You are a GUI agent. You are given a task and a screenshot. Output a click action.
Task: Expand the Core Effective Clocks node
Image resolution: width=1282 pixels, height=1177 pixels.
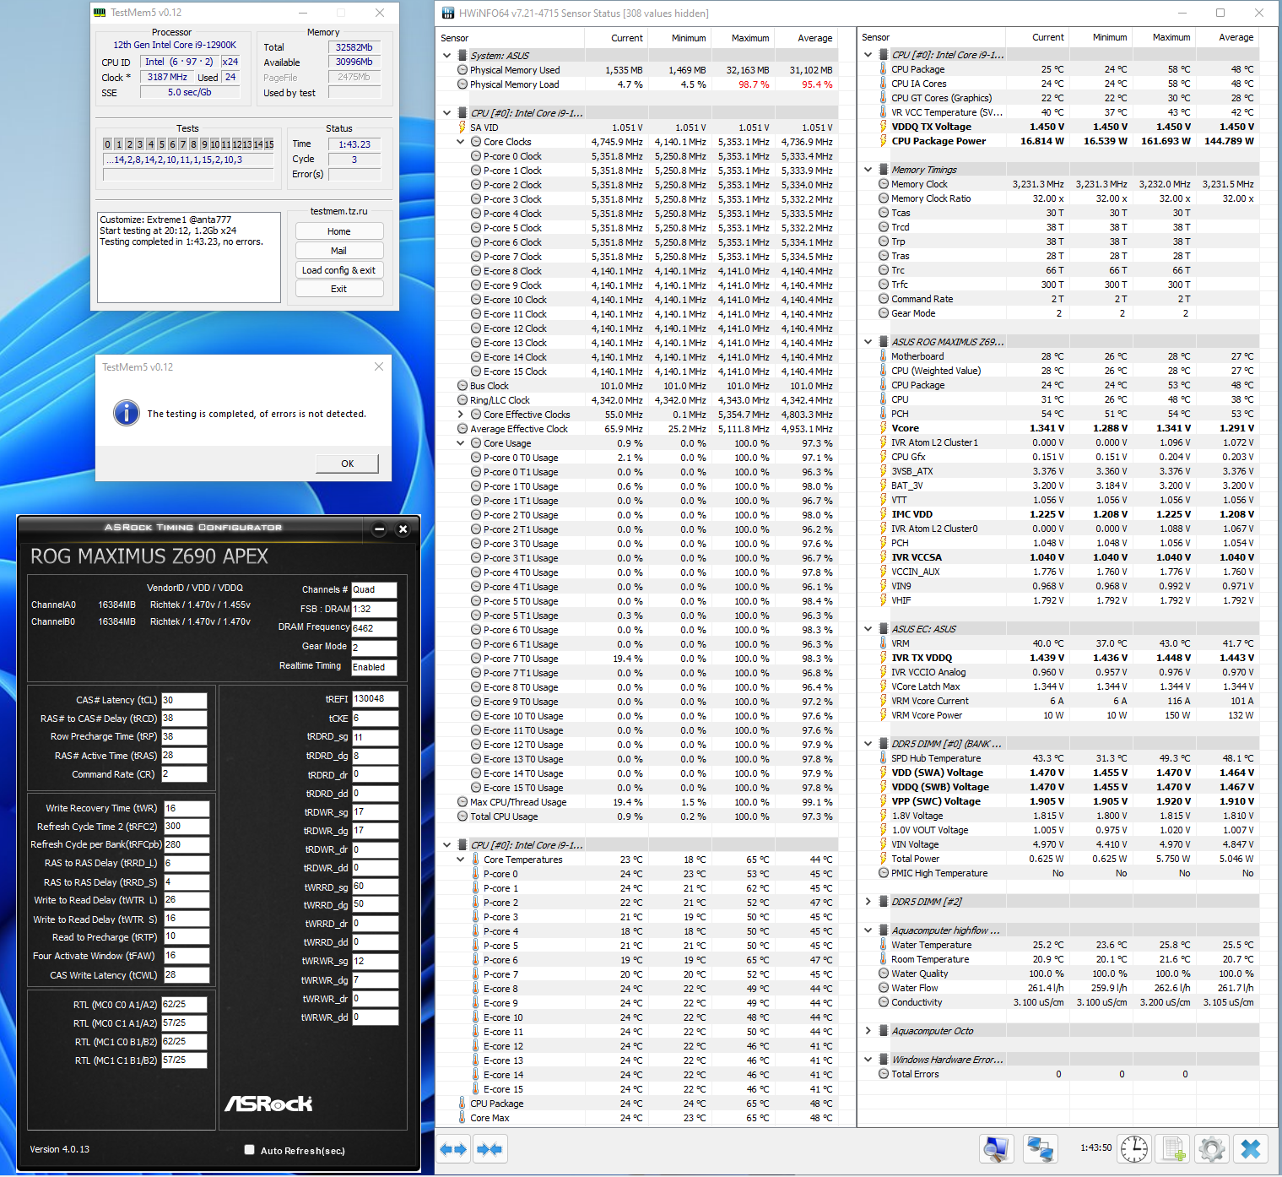click(460, 415)
